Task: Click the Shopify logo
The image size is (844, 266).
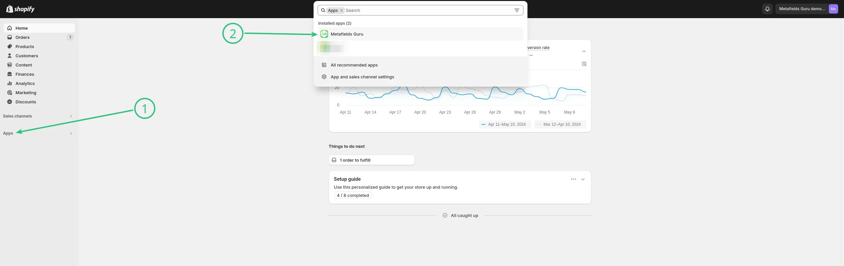Action: pos(20,9)
